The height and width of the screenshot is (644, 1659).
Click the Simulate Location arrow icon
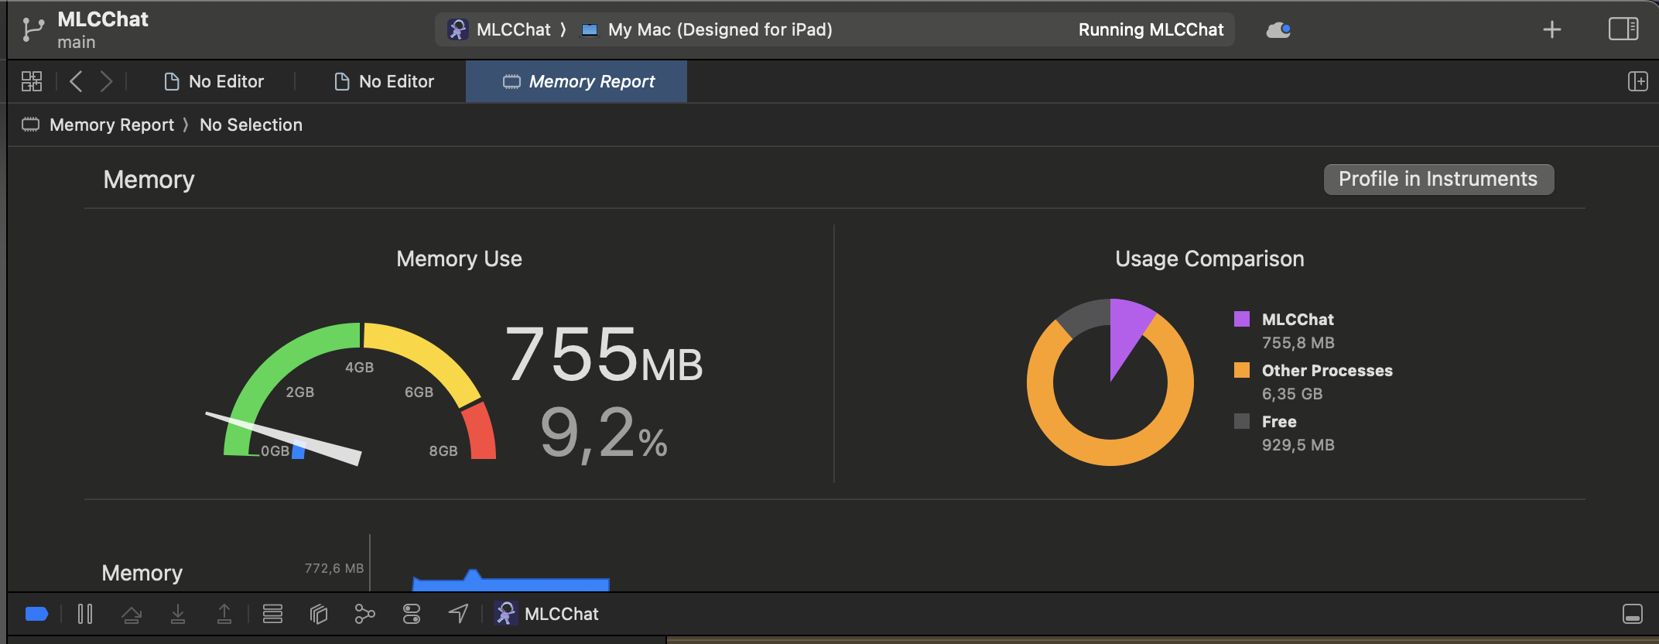click(x=458, y=614)
